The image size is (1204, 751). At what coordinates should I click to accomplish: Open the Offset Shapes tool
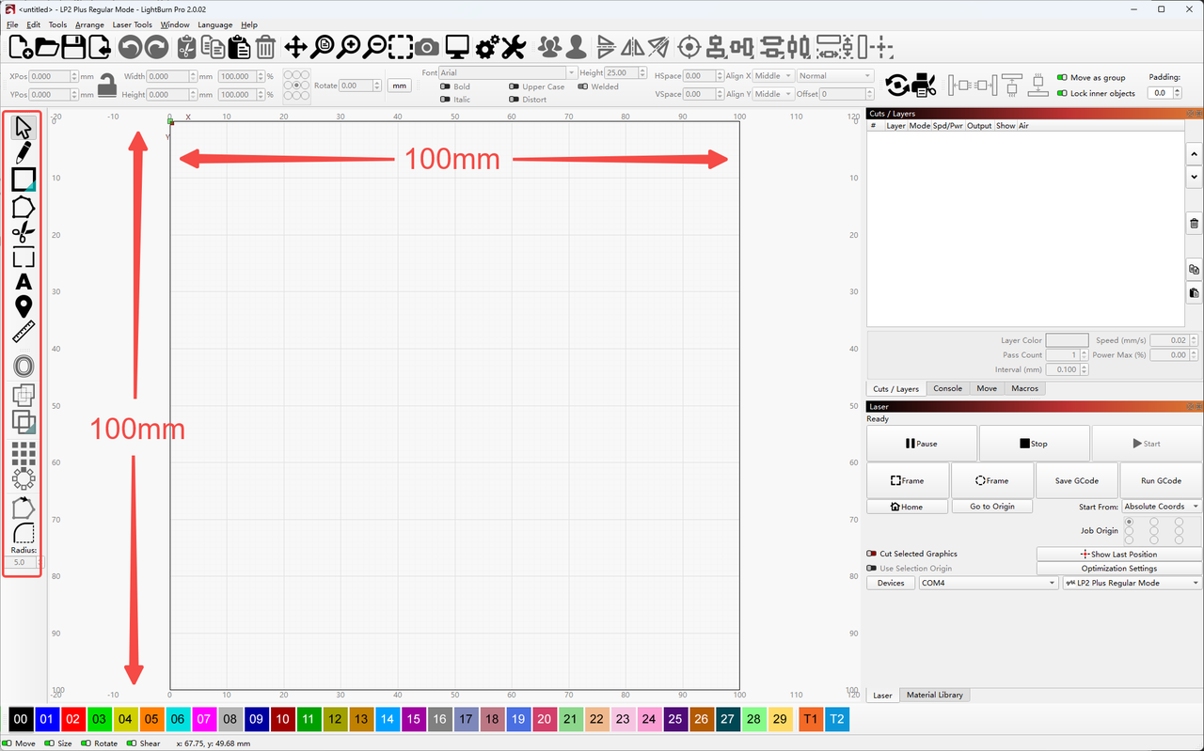(24, 366)
